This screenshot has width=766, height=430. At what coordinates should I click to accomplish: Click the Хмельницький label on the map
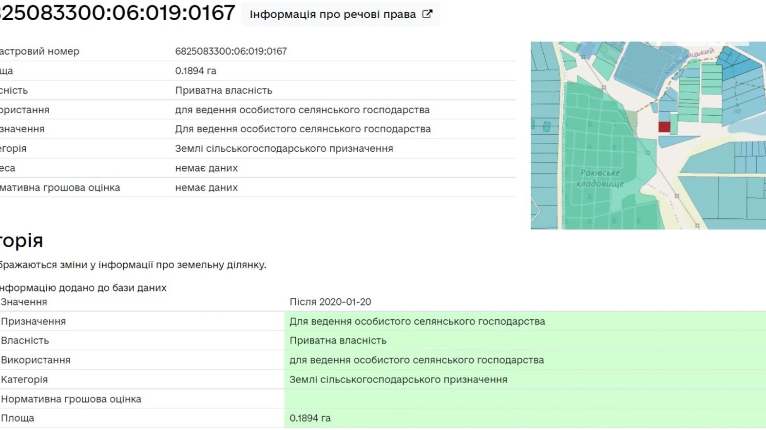689,61
